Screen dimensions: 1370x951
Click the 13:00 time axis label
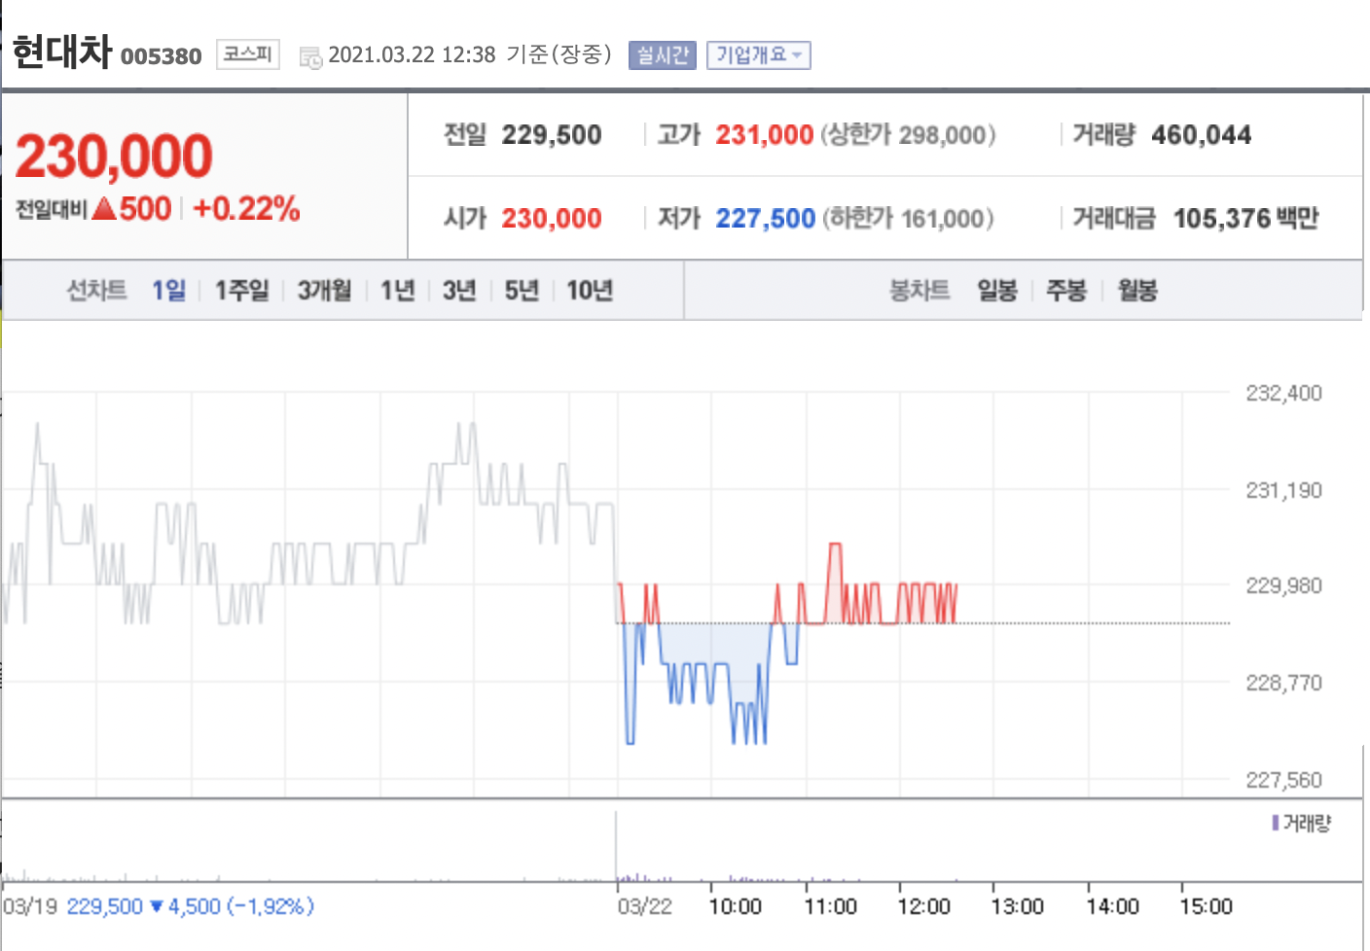tap(1017, 906)
